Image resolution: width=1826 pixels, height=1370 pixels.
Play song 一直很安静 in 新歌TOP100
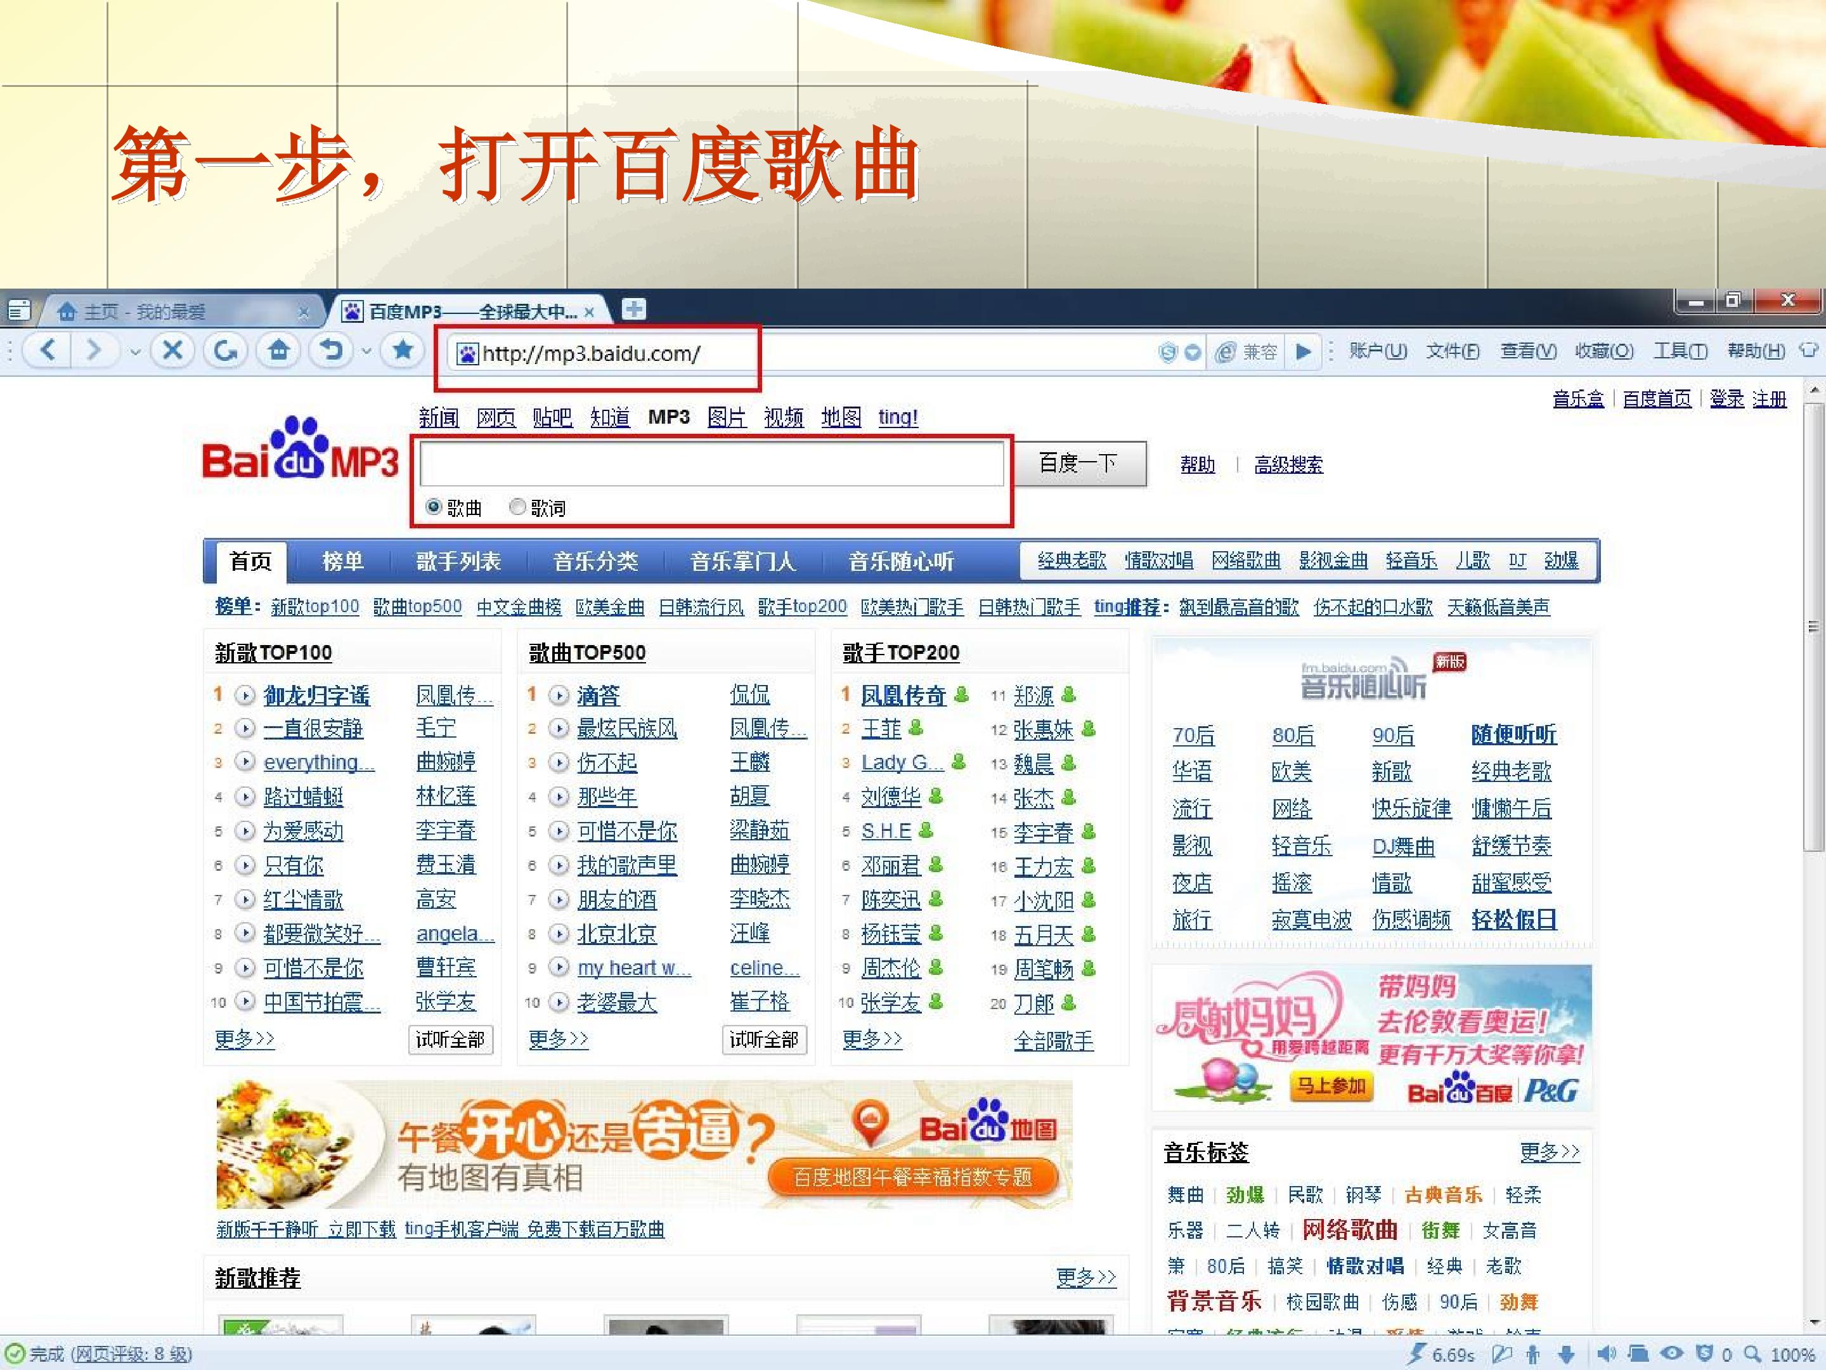tap(244, 728)
